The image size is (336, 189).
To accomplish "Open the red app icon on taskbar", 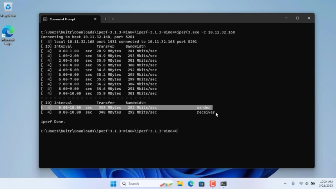I will (x=213, y=184).
